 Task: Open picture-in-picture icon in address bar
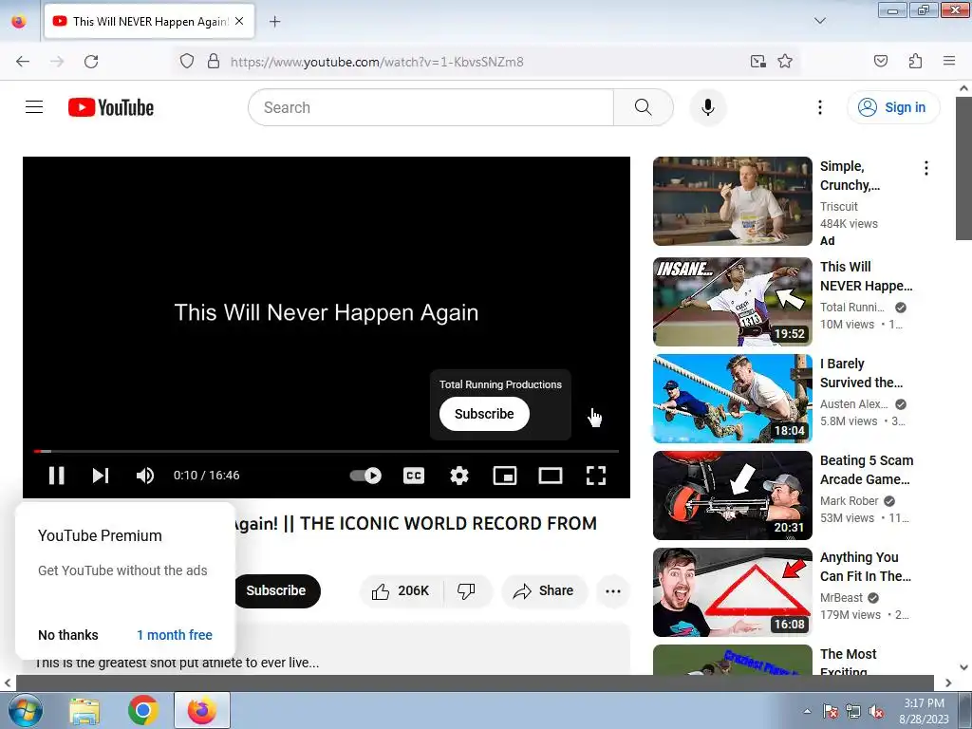coord(758,62)
